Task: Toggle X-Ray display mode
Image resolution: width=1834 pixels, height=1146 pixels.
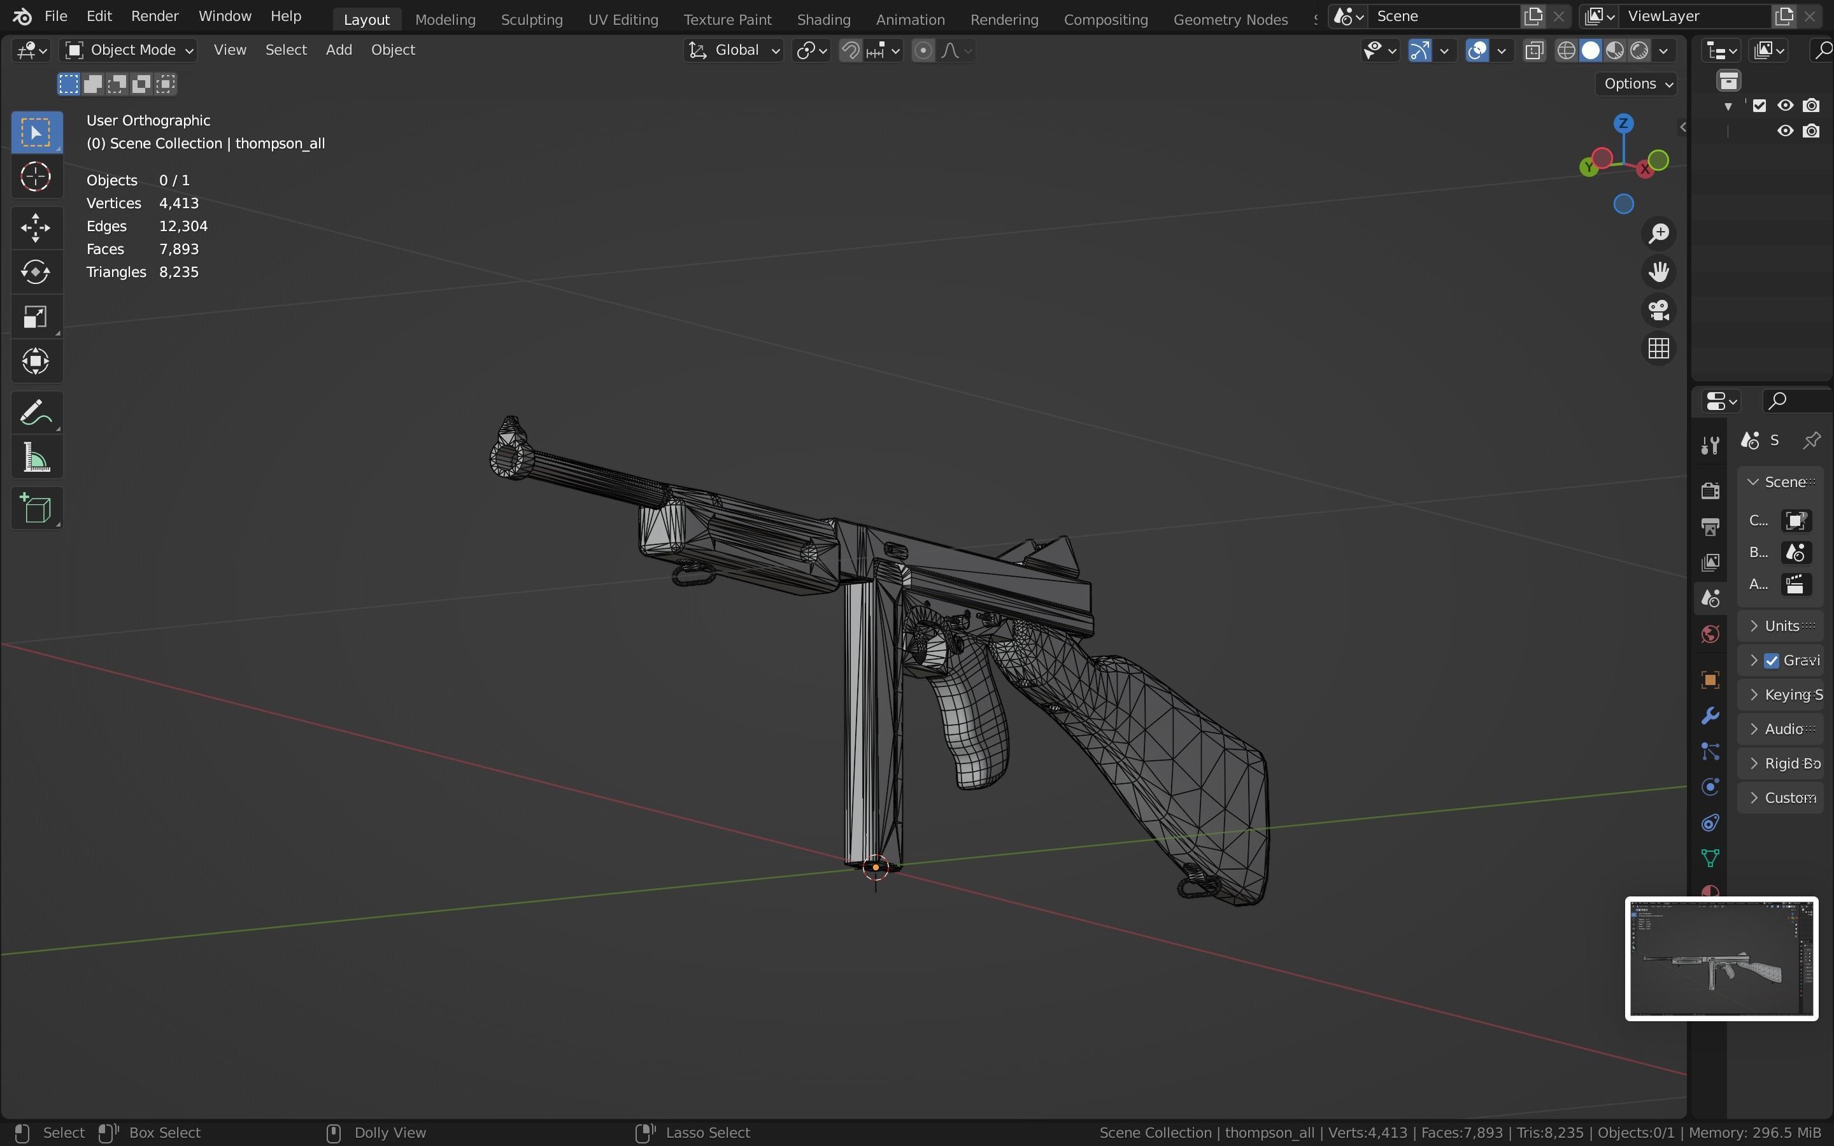Action: (1535, 51)
